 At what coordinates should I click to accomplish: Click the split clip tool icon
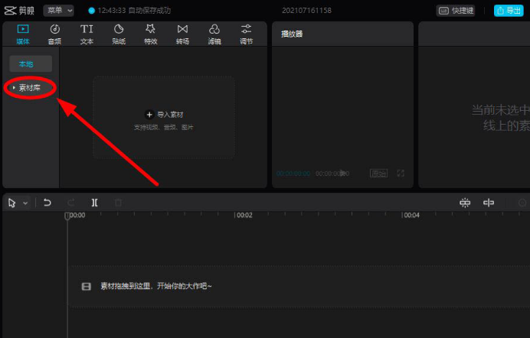point(95,203)
